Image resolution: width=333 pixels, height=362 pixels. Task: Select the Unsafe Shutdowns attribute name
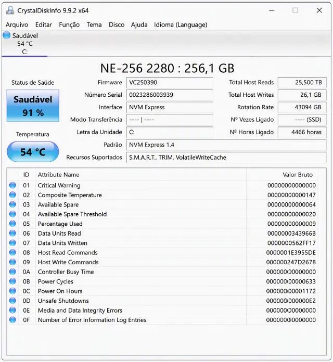pos(63,301)
